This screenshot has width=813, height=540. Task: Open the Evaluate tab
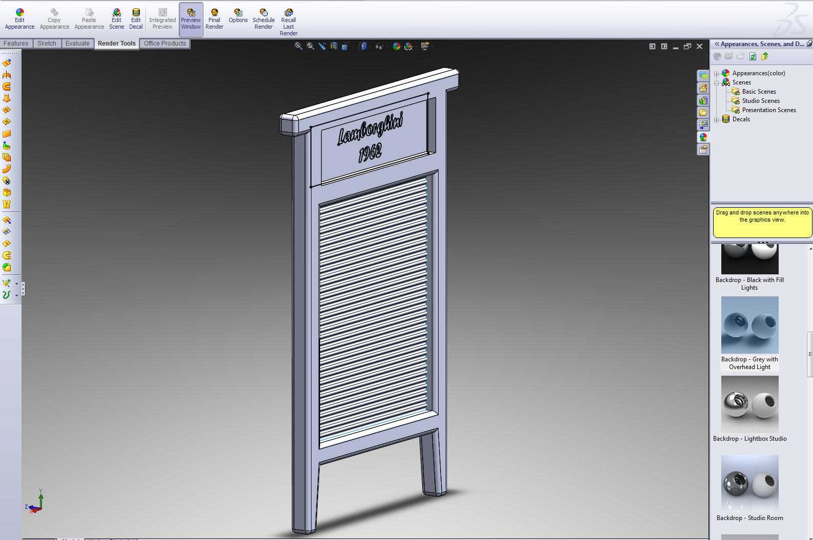point(77,44)
